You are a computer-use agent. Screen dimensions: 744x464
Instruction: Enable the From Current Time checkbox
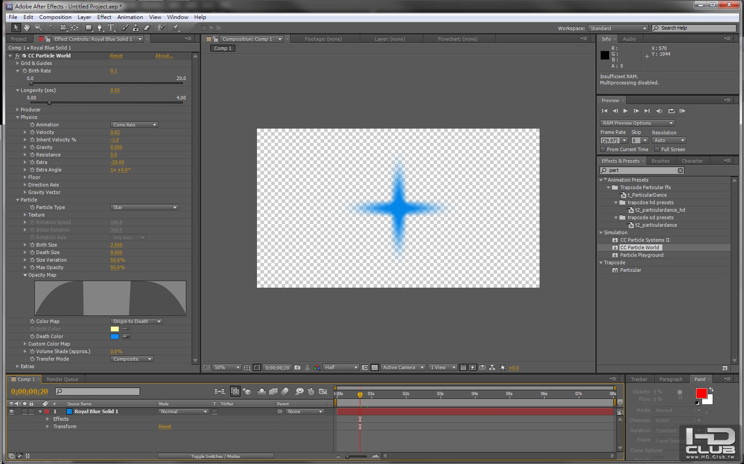[x=603, y=149]
